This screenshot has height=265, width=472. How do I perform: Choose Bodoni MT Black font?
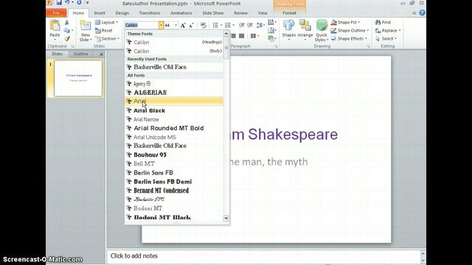tap(174, 217)
